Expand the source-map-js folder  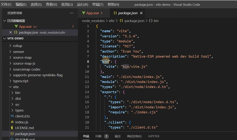pyautogui.click(x=10, y=63)
